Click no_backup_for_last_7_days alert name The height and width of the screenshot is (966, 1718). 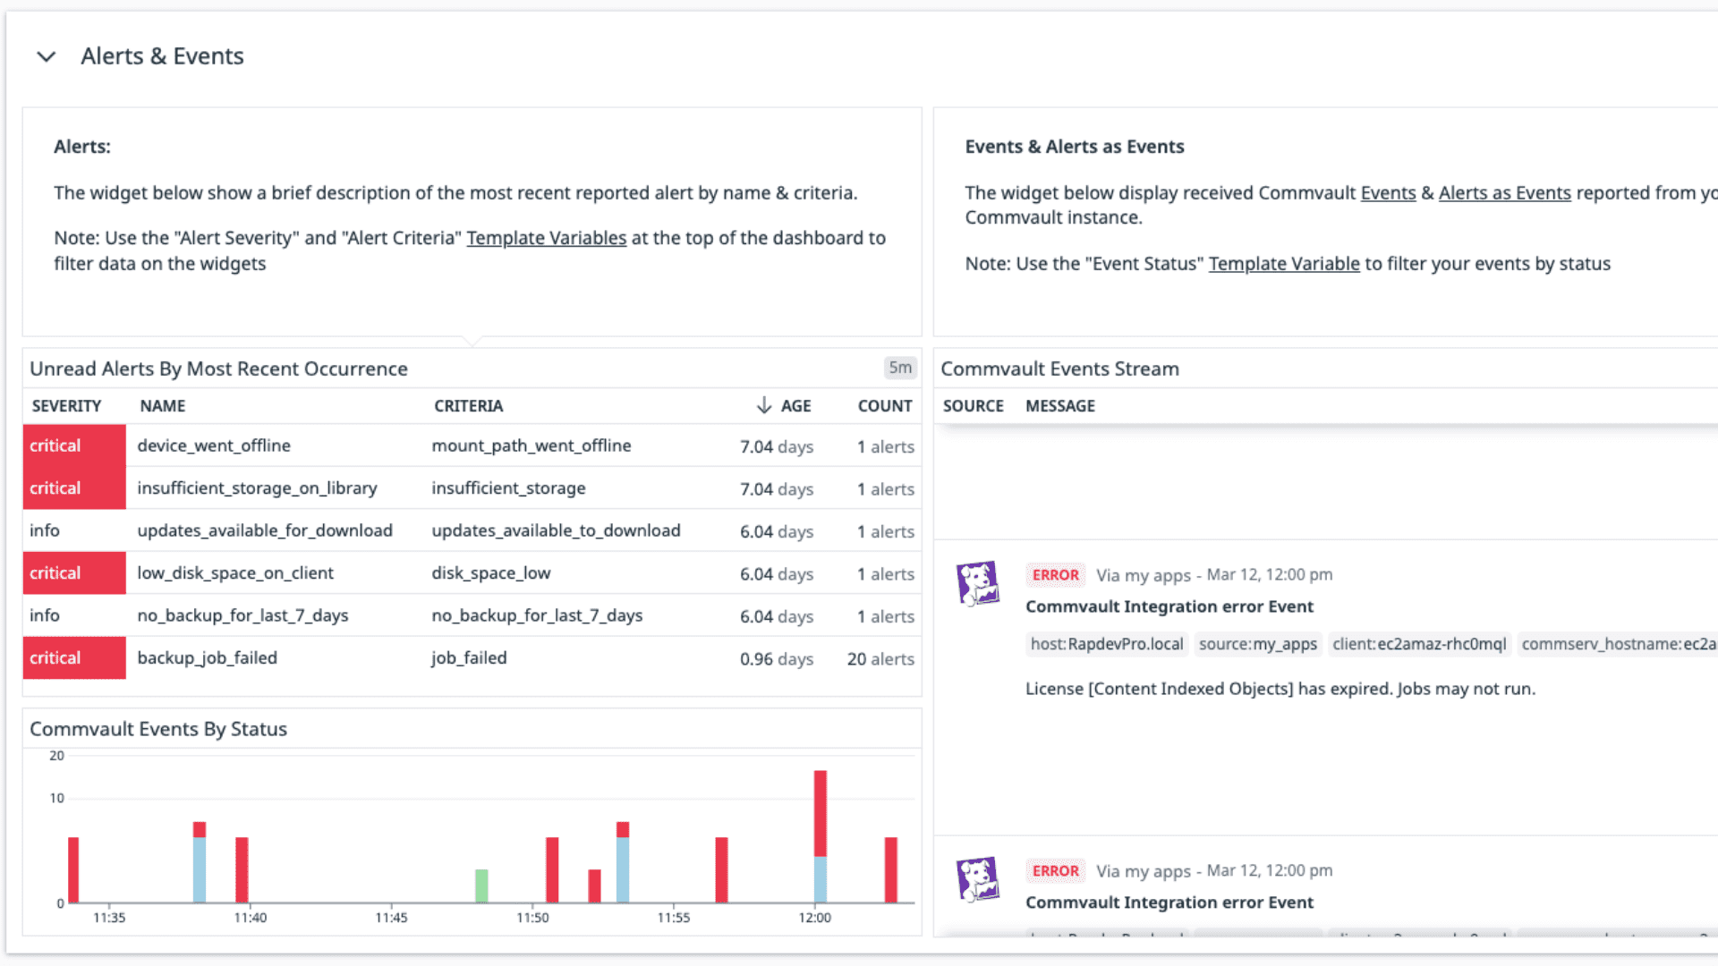tap(242, 615)
